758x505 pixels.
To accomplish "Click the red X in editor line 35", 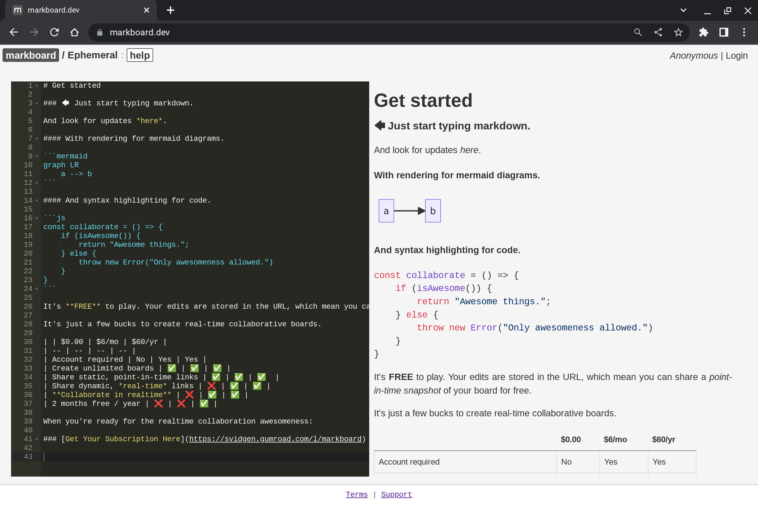I will pos(211,386).
